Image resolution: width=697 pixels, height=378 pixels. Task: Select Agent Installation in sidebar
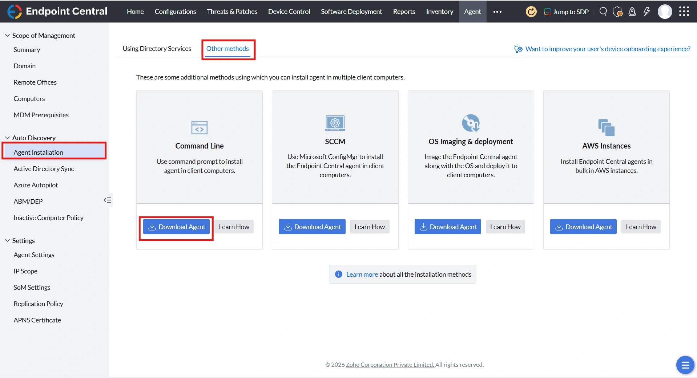[54, 152]
